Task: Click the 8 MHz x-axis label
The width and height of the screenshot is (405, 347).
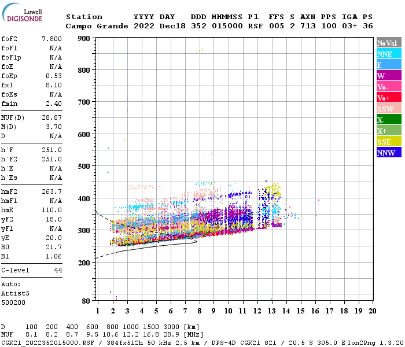Action: 200,311
